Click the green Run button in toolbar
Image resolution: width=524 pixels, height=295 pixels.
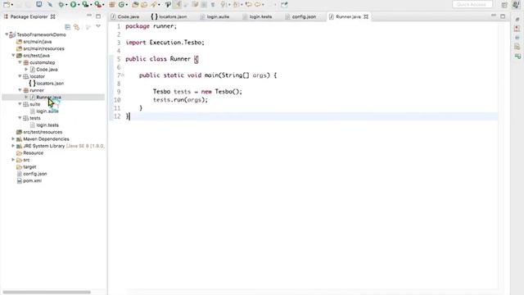pyautogui.click(x=73, y=4)
